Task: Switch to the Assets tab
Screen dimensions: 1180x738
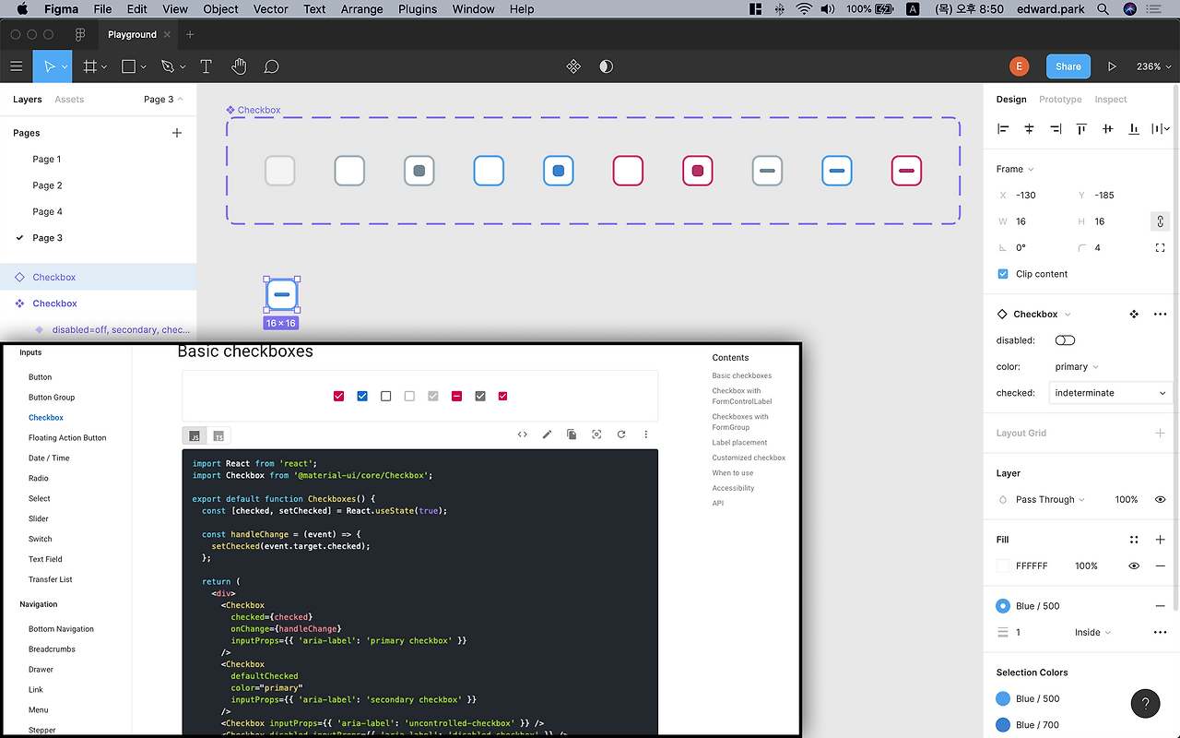Action: click(69, 100)
